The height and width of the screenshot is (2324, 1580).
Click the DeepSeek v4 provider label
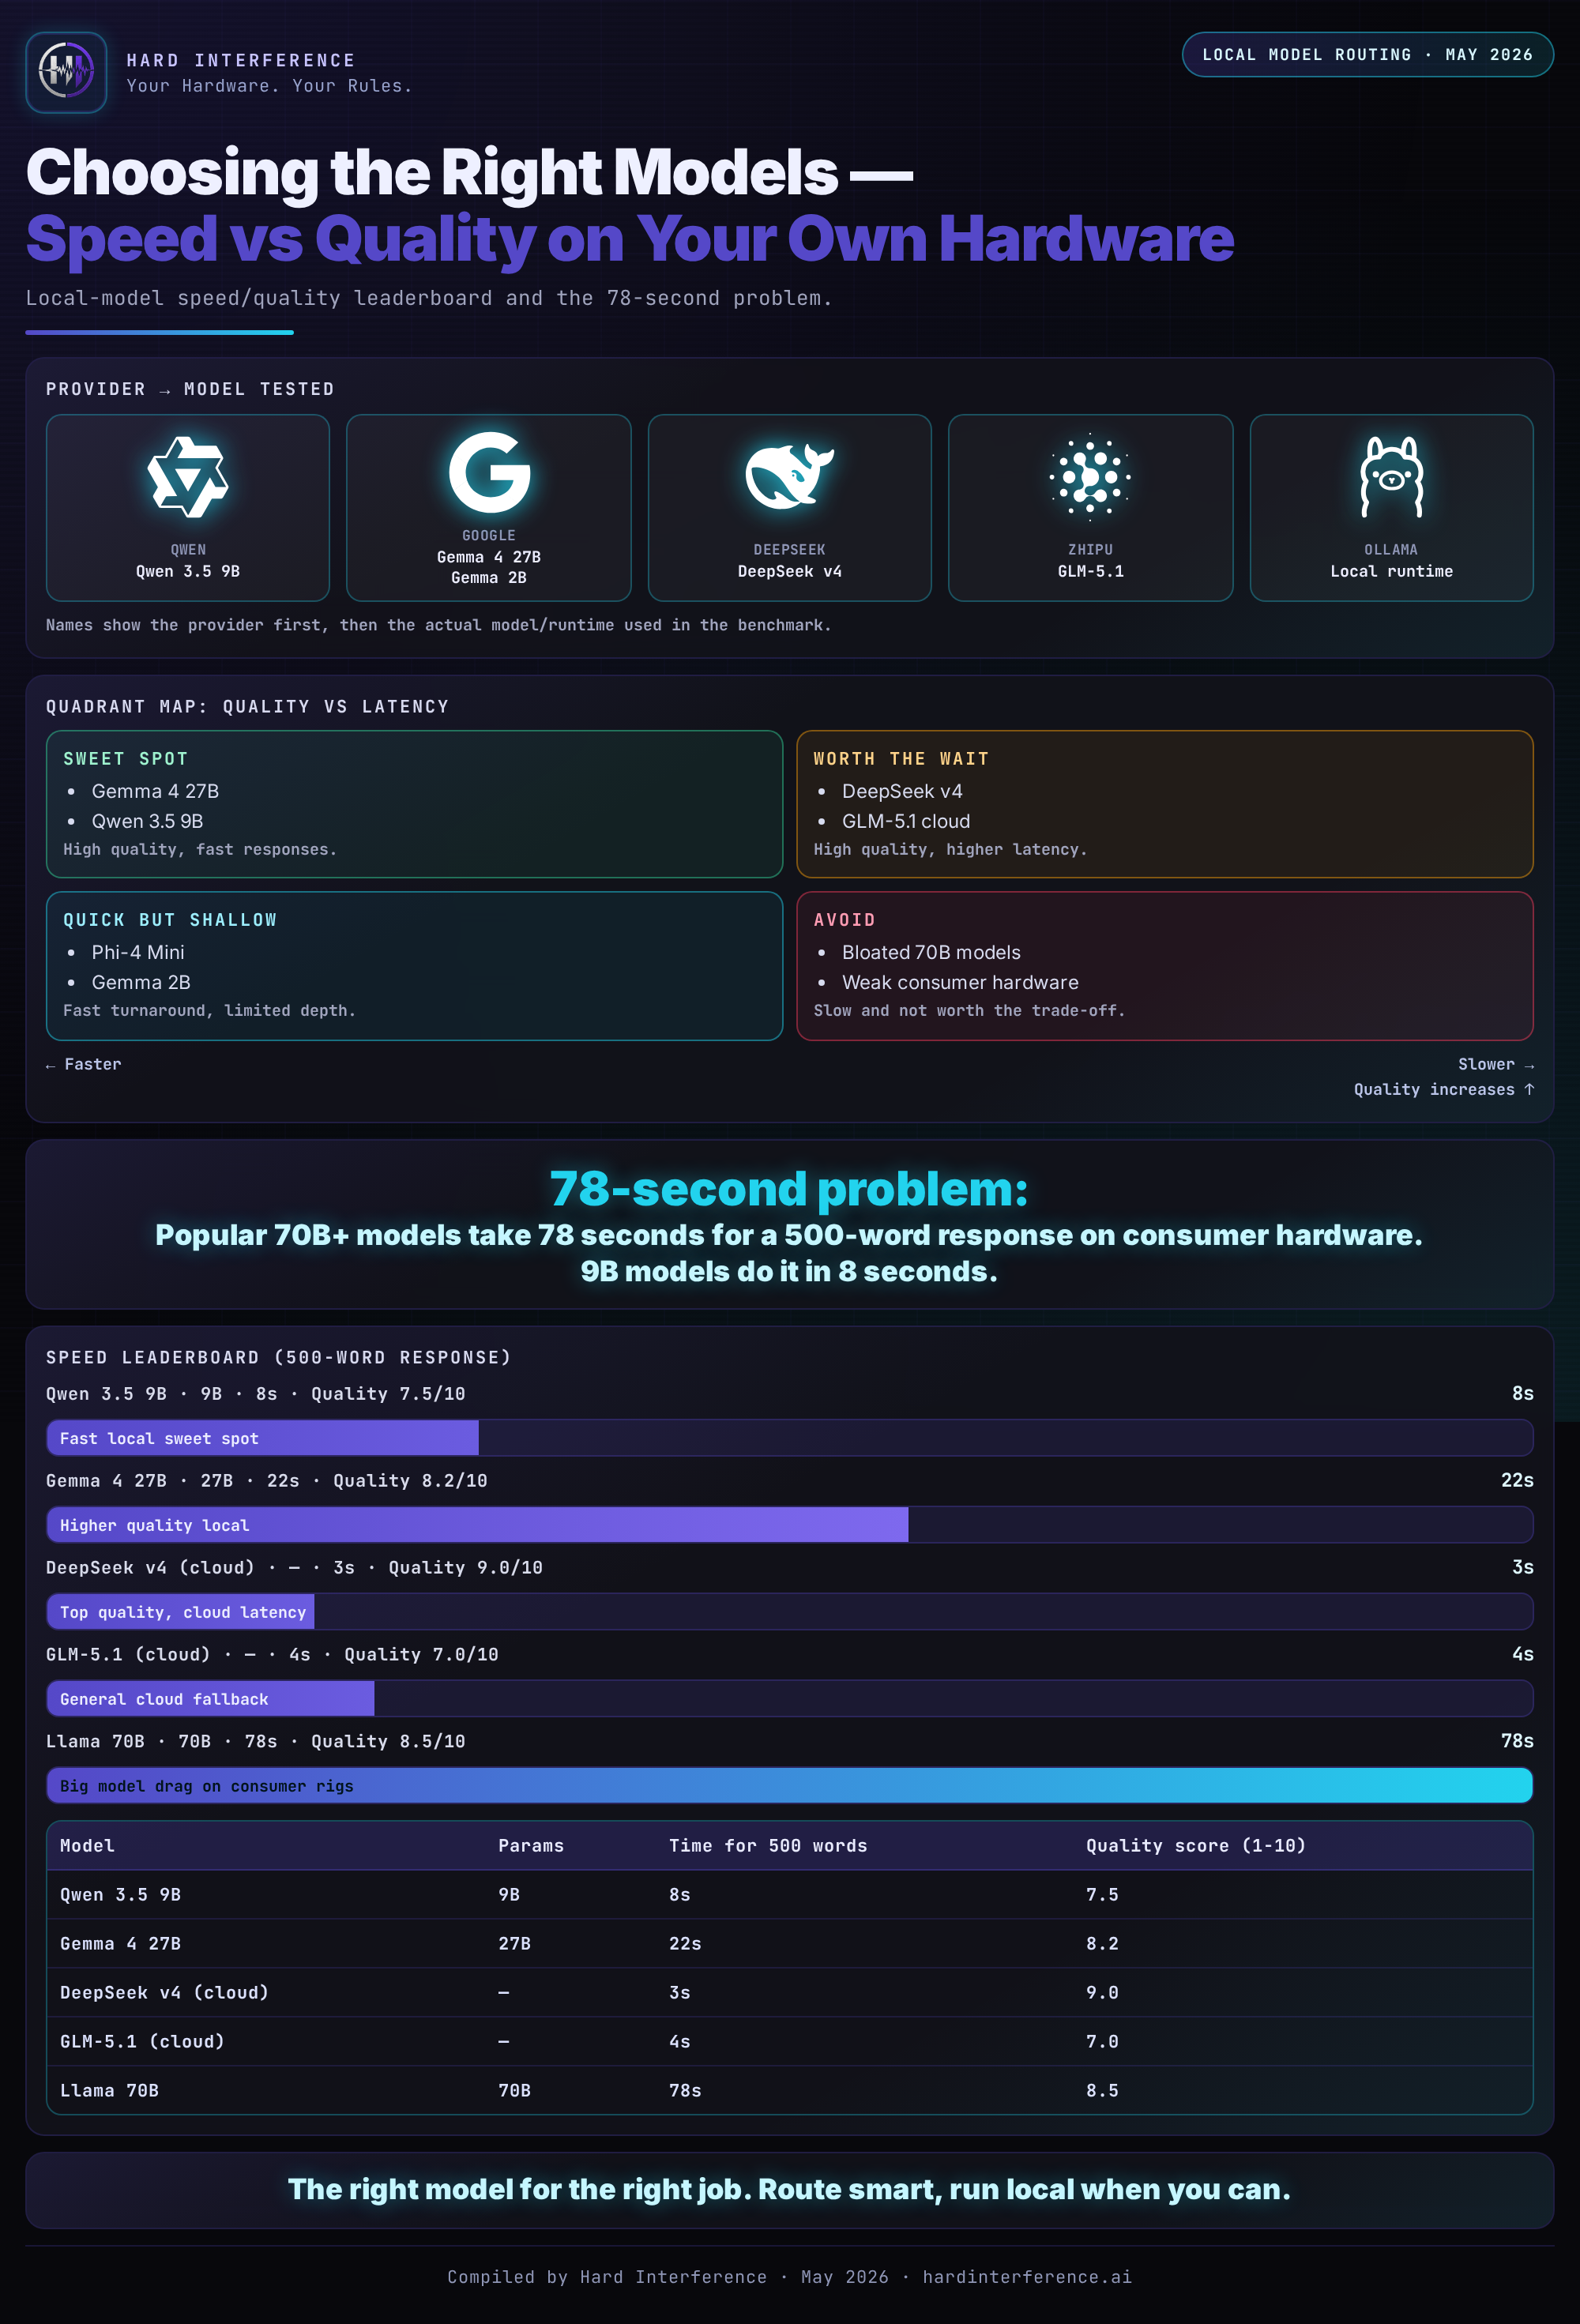[x=789, y=571]
